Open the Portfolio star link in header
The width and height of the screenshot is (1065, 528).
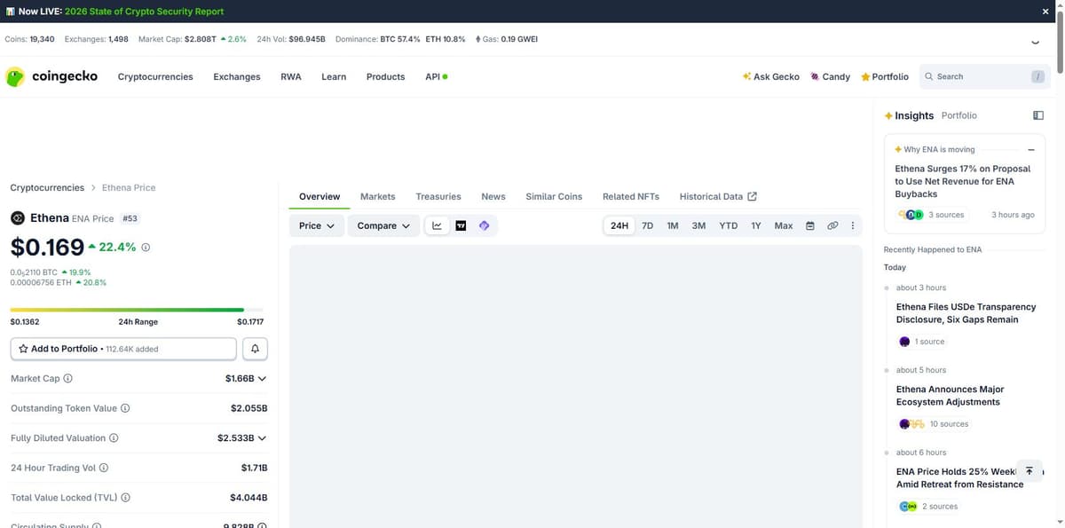pos(885,77)
